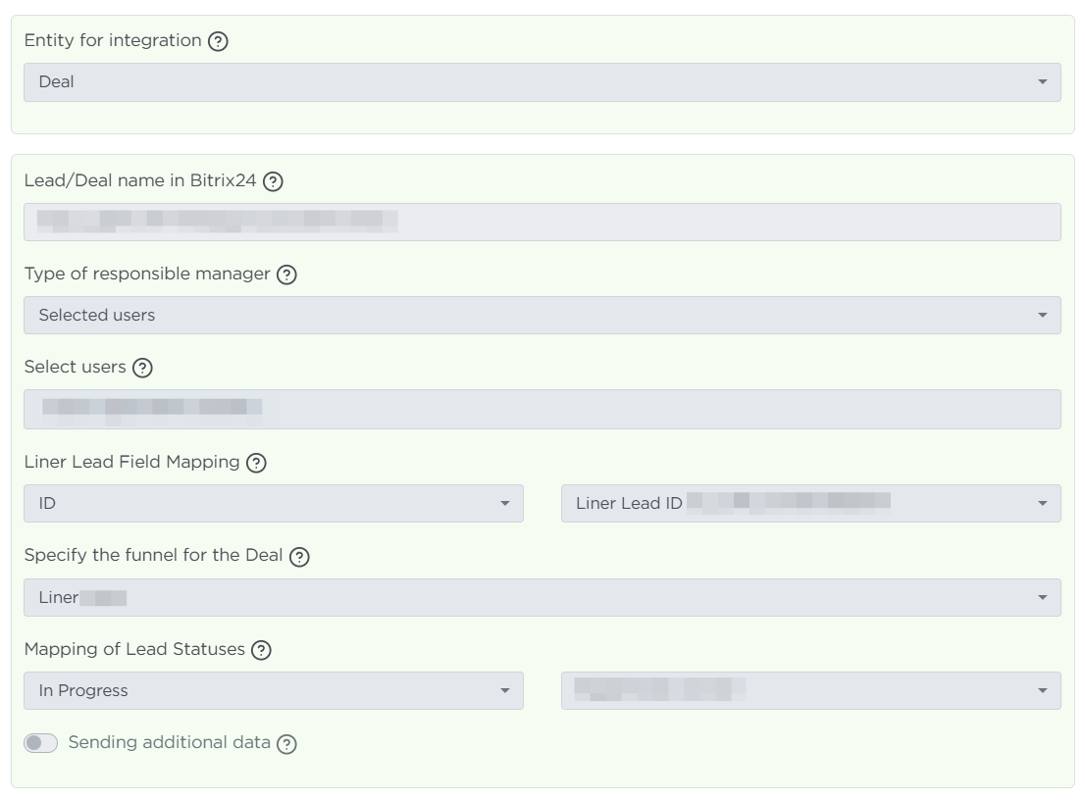The height and width of the screenshot is (800, 1085).
Task: Expand the Liner Lead ID dropdown
Action: [x=810, y=503]
